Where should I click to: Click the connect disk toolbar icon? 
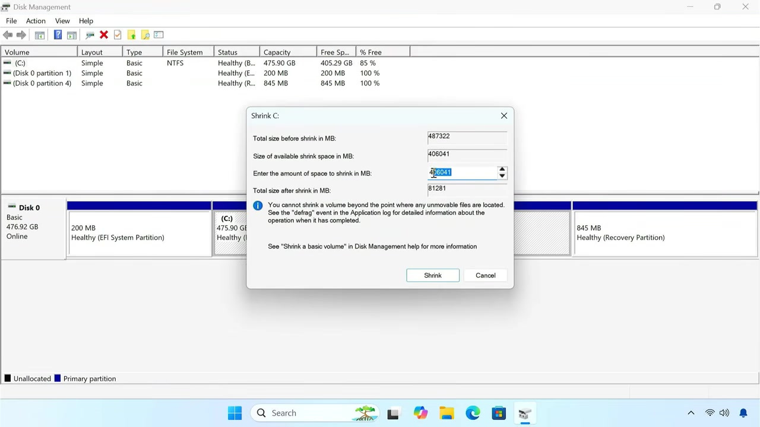[90, 35]
